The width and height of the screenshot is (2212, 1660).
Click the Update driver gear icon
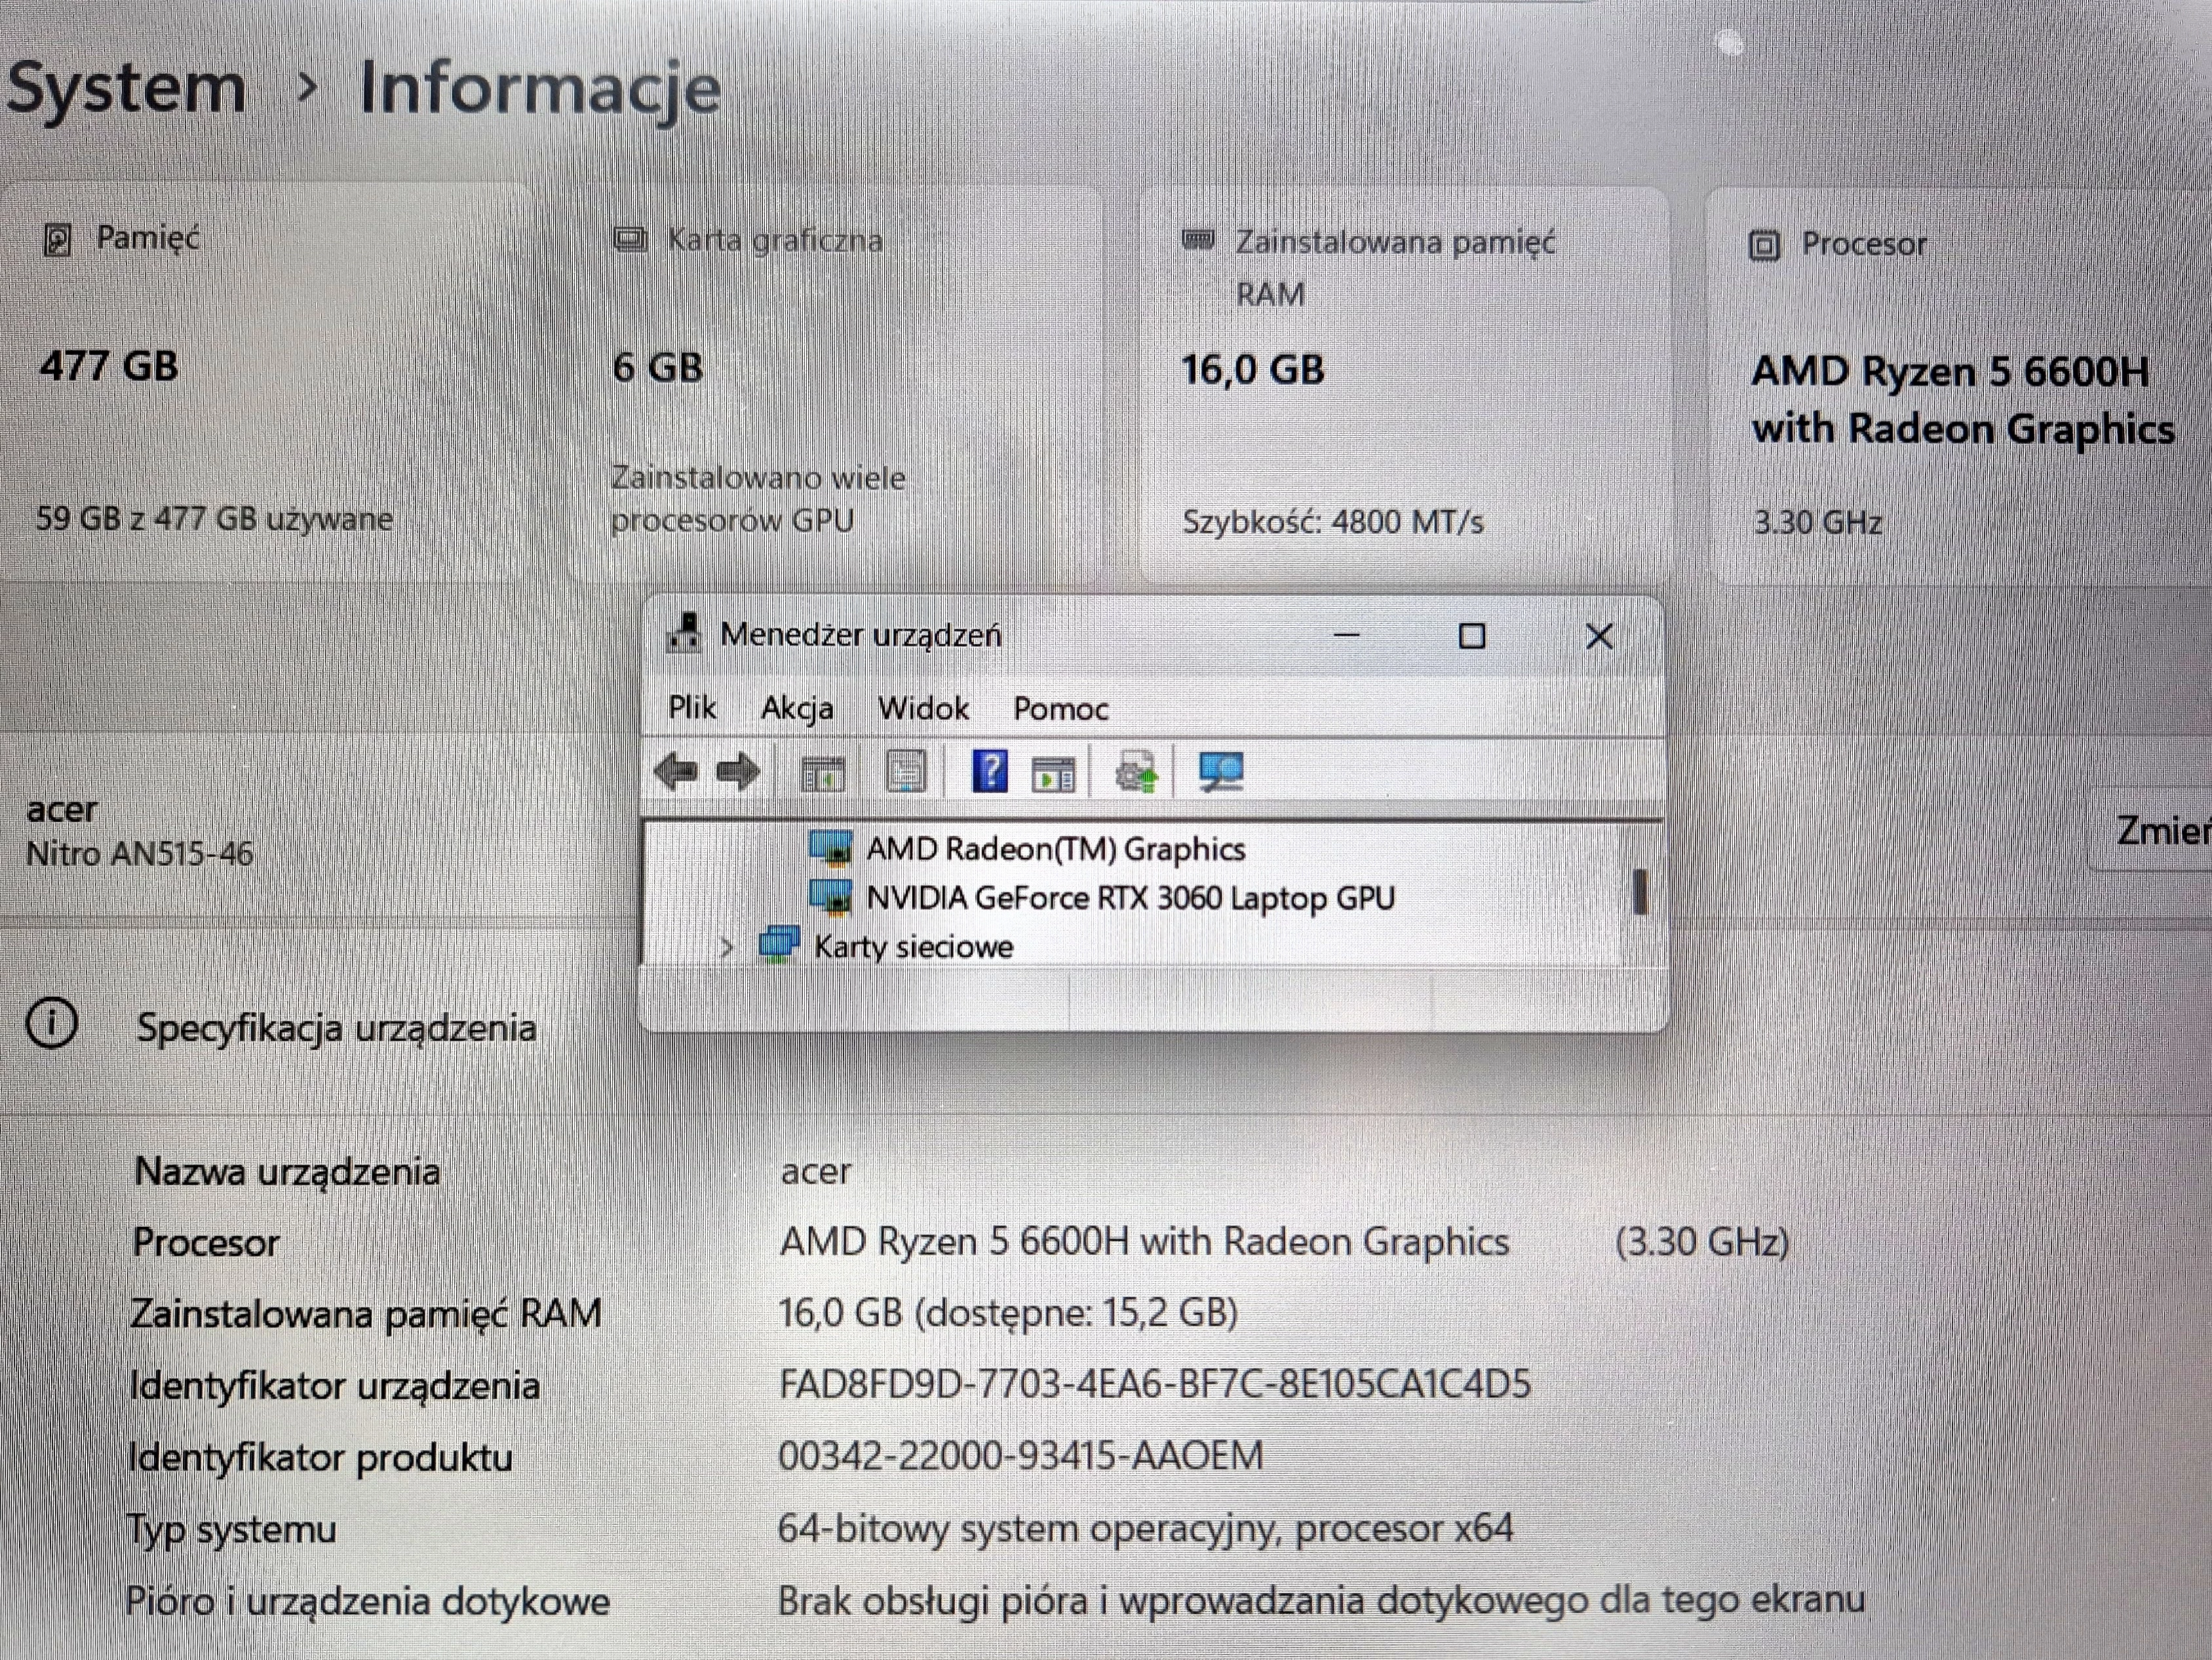(x=1136, y=773)
